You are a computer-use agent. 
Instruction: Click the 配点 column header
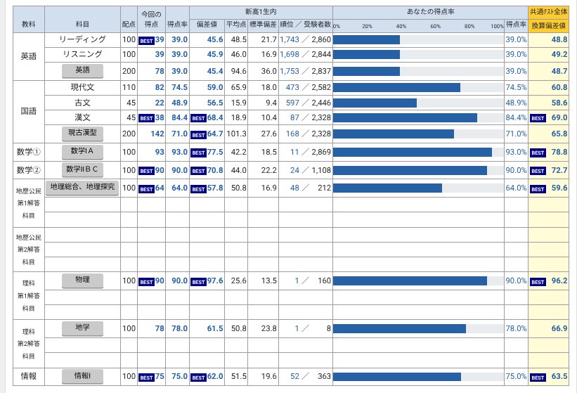coord(129,19)
